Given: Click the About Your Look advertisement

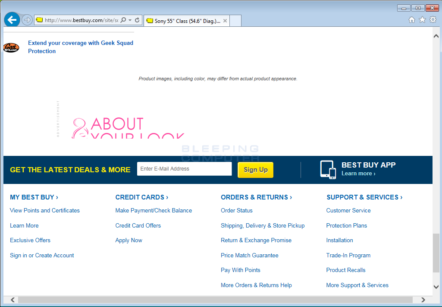Looking at the screenshot, I should (128, 127).
